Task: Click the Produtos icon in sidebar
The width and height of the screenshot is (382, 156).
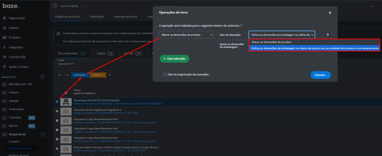Action: (4, 38)
